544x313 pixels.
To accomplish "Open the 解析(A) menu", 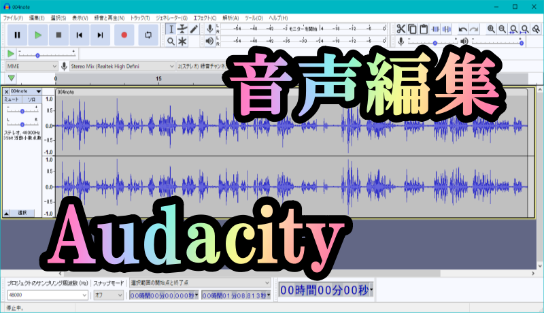I will [231, 18].
